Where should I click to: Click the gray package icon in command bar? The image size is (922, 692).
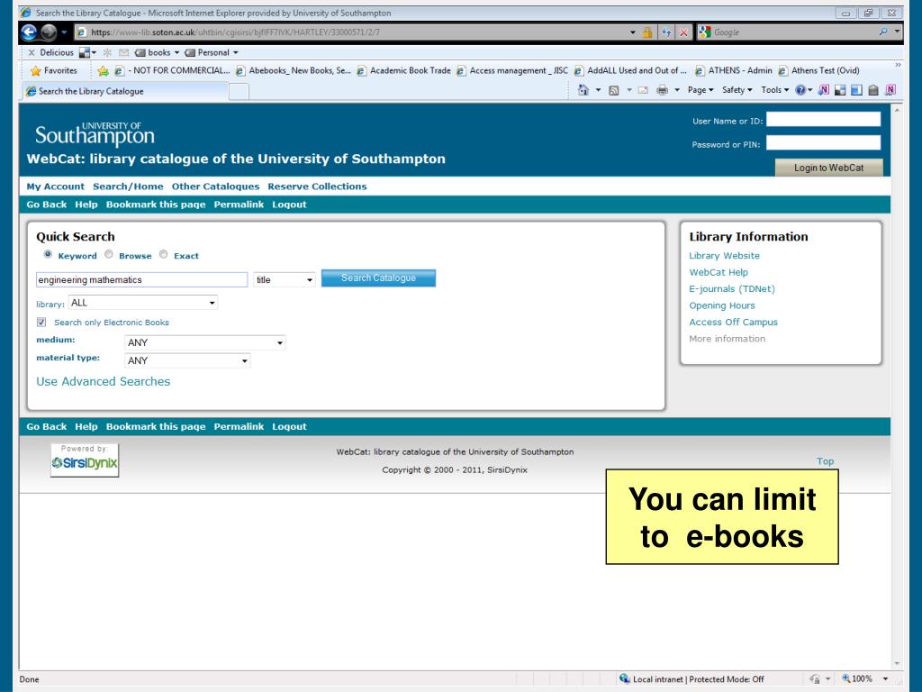[873, 90]
